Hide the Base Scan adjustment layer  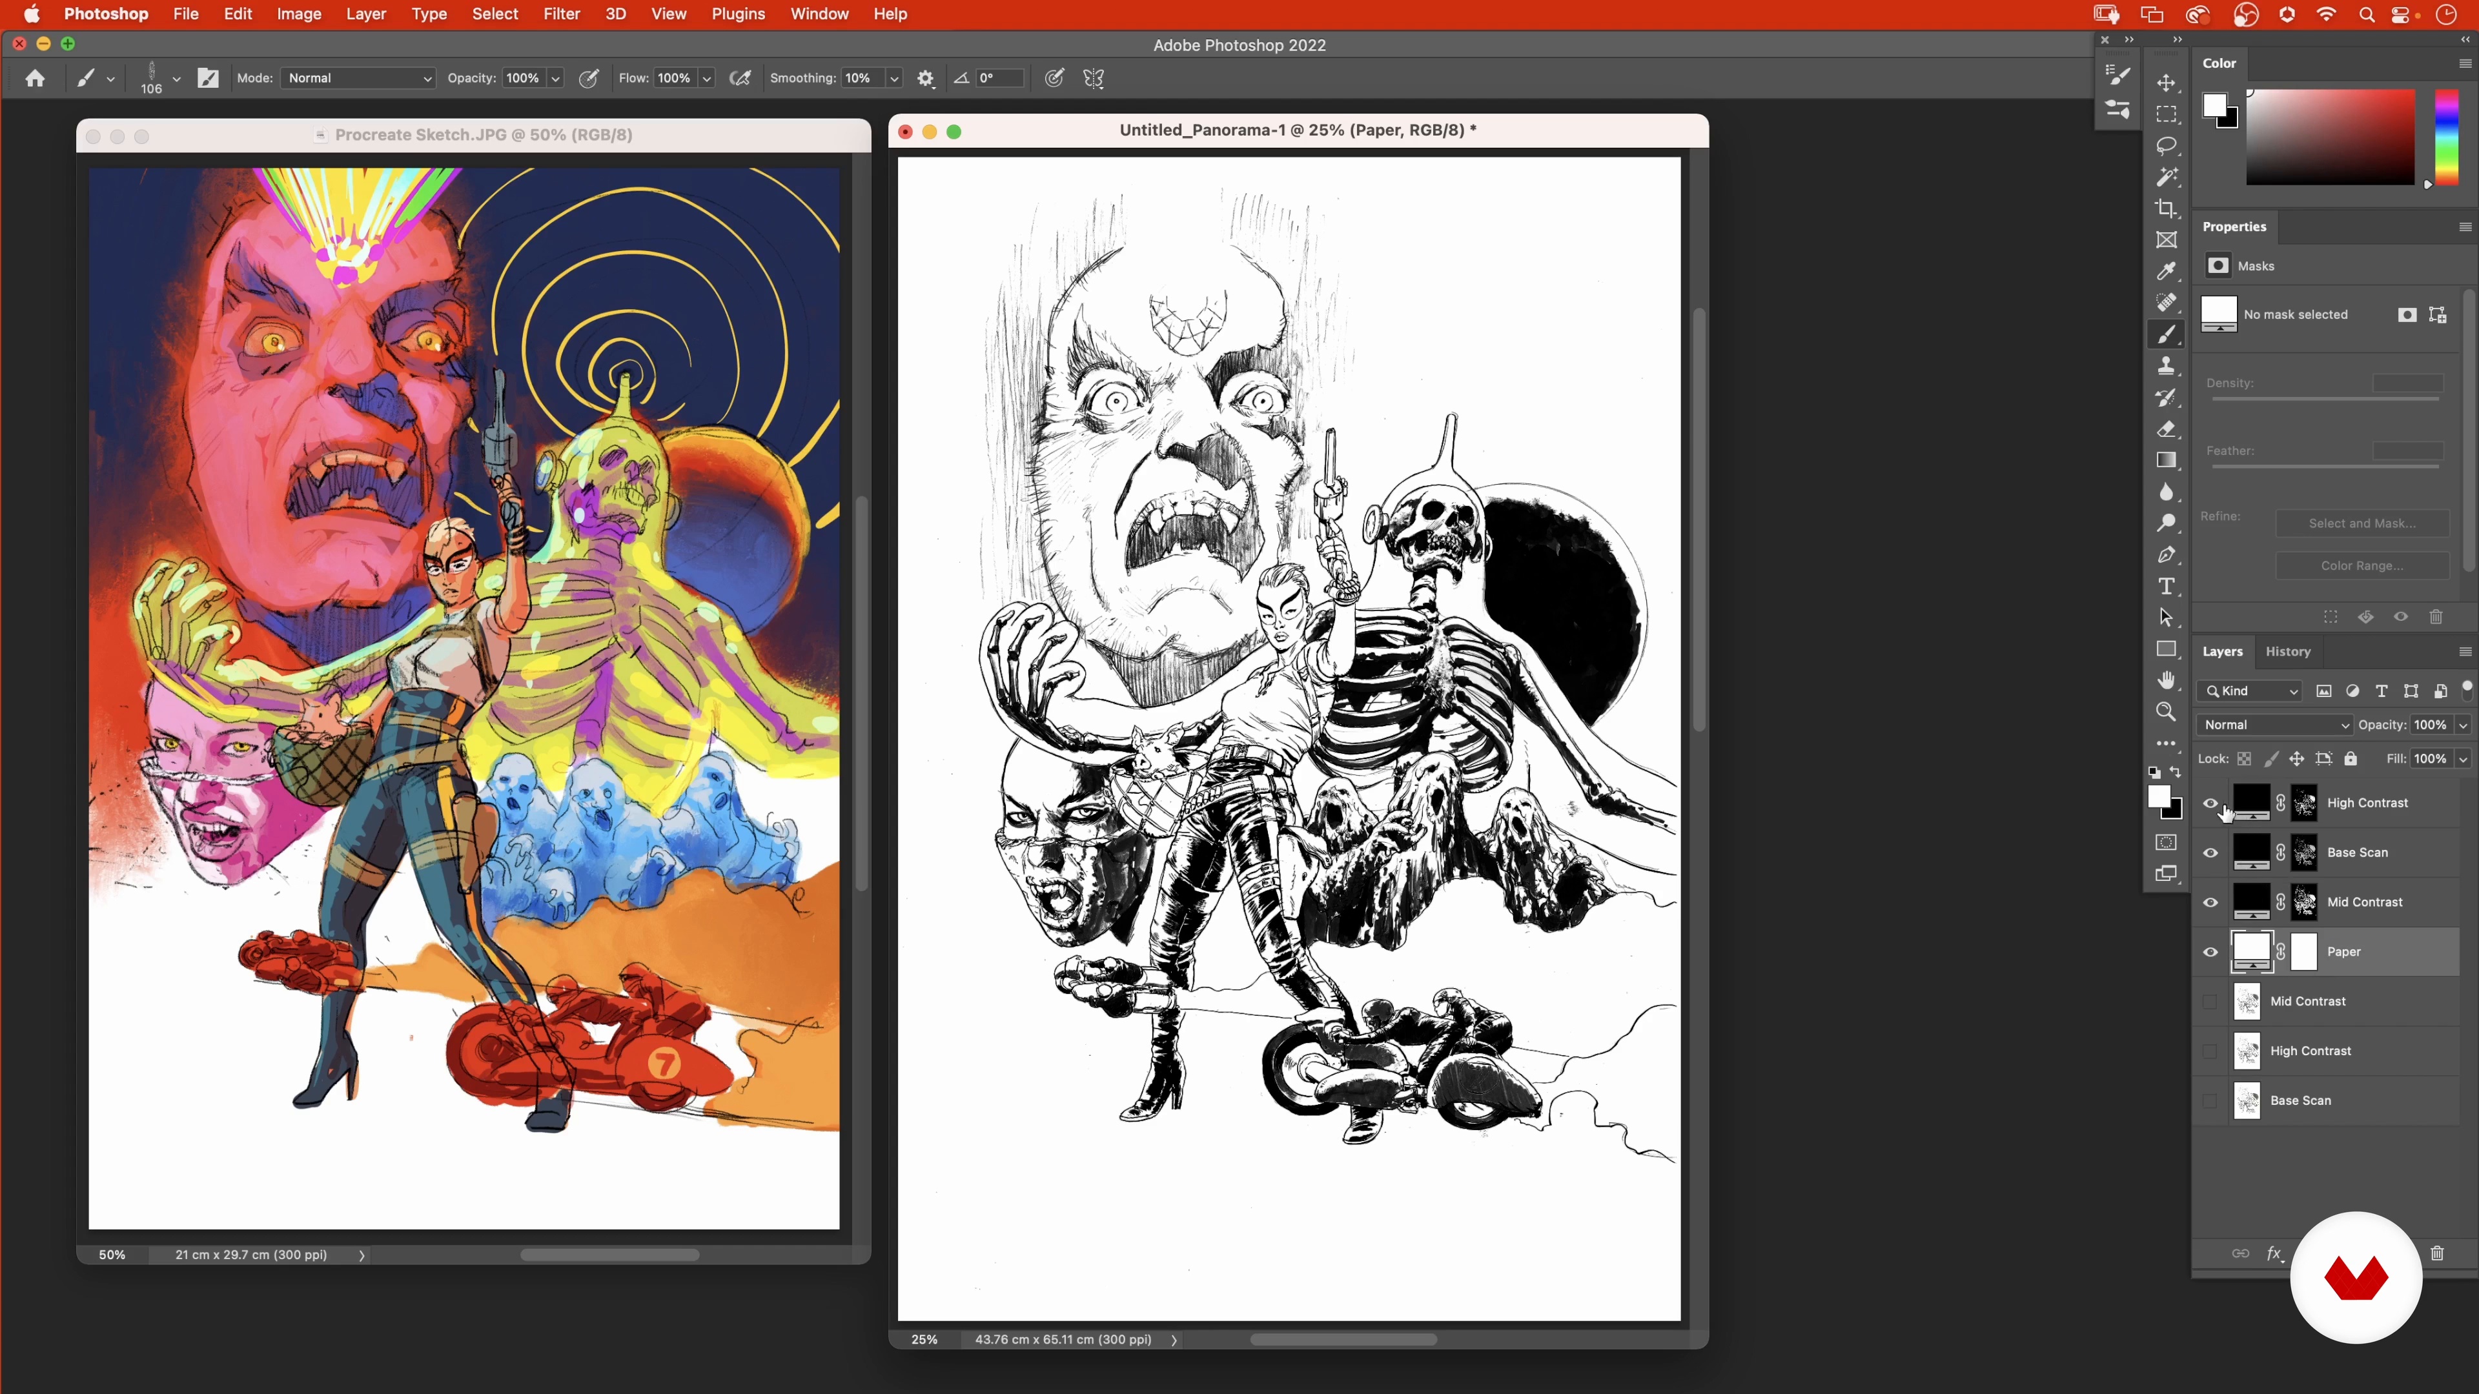coord(2210,853)
